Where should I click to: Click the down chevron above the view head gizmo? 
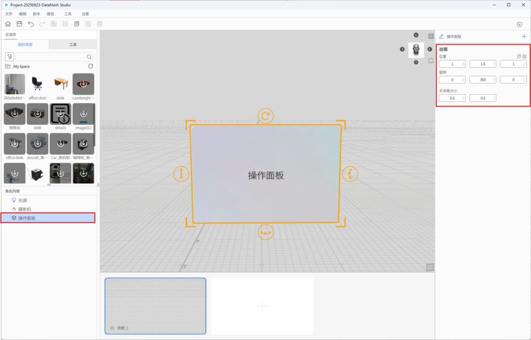[416, 35]
